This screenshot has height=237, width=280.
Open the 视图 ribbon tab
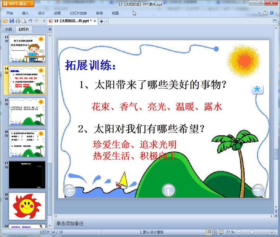115,13
